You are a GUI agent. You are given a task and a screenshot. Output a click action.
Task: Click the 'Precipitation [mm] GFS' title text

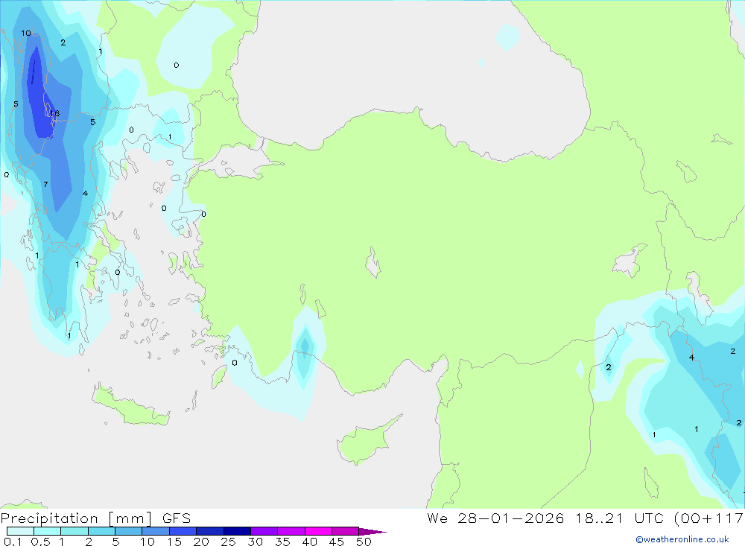95,518
